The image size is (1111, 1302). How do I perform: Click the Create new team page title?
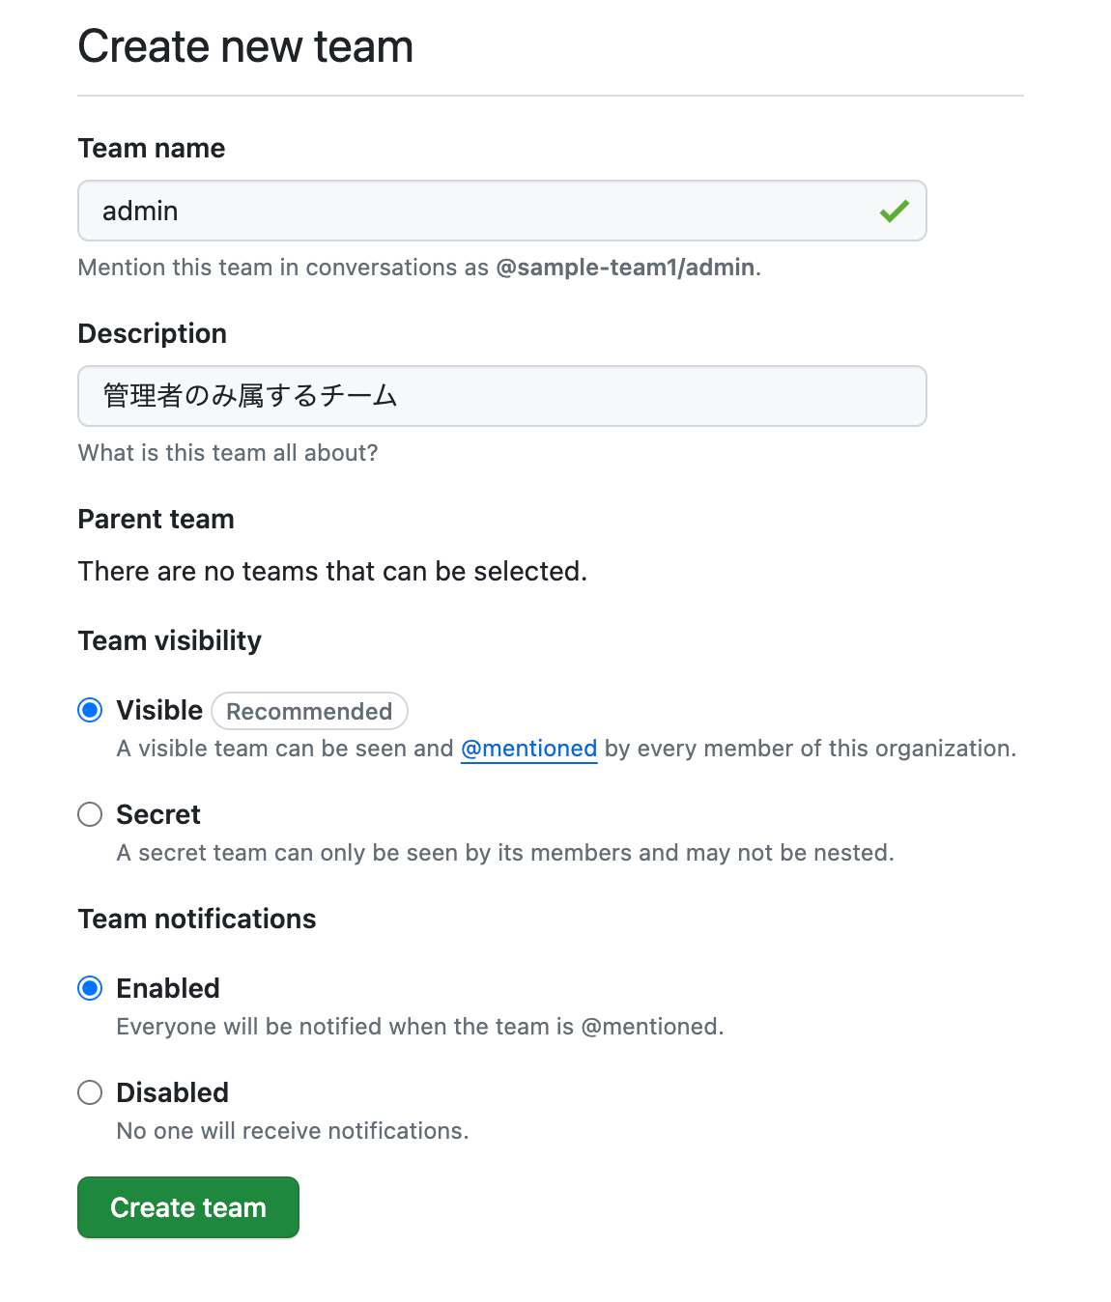point(245,45)
